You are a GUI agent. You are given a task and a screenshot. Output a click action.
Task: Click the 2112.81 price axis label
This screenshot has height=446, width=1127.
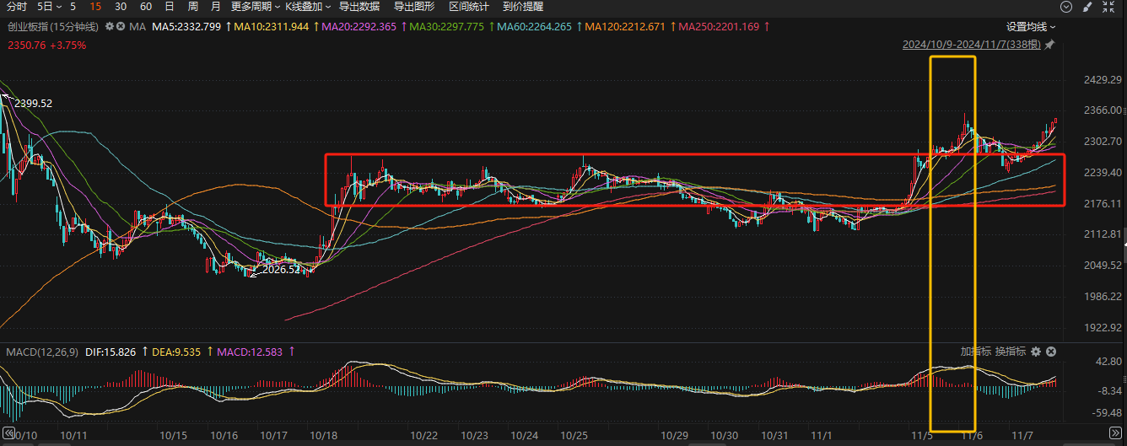1103,234
